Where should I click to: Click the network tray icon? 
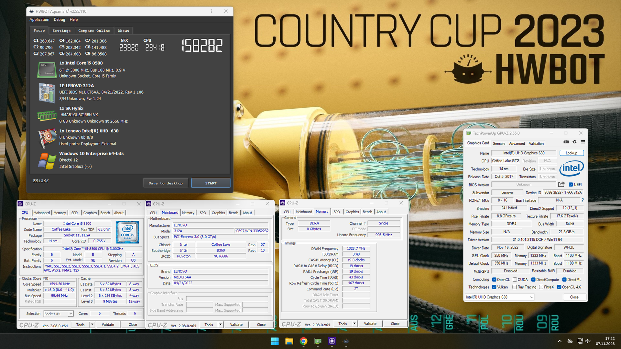click(x=580, y=341)
